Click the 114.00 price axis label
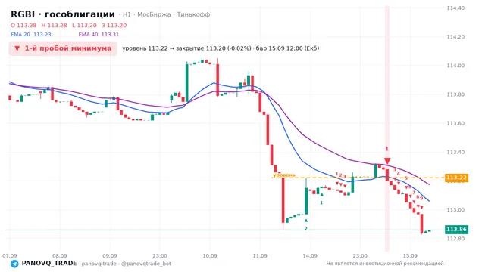Image resolution: width=485 pixels, height=272 pixels. [455, 66]
